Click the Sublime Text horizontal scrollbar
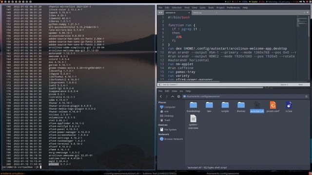This screenshot has width=312, height=175. [x=189, y=81]
